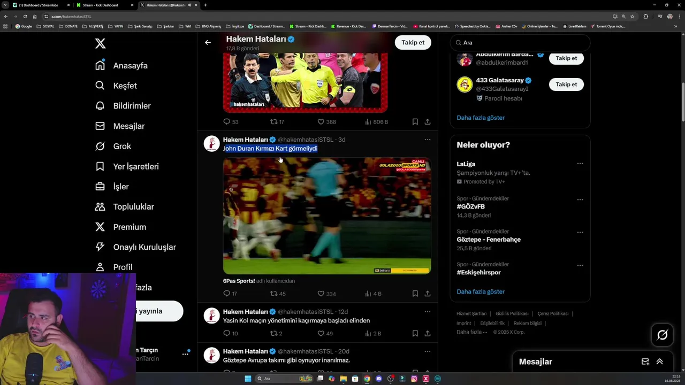Like the Yasin Kol post

click(321, 333)
